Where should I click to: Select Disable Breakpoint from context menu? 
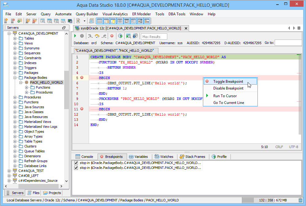[x=228, y=88]
